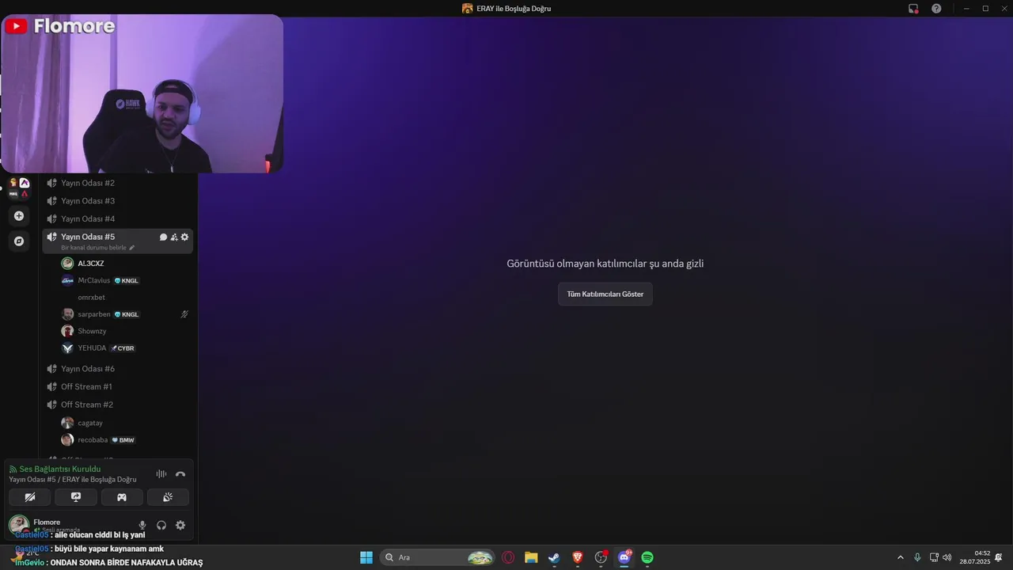Open the server folder in sidebar
The height and width of the screenshot is (570, 1013).
(19, 188)
